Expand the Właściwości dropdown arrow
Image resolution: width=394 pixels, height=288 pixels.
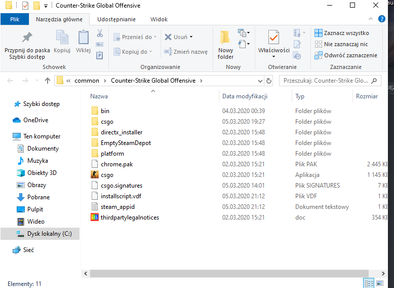point(273,57)
